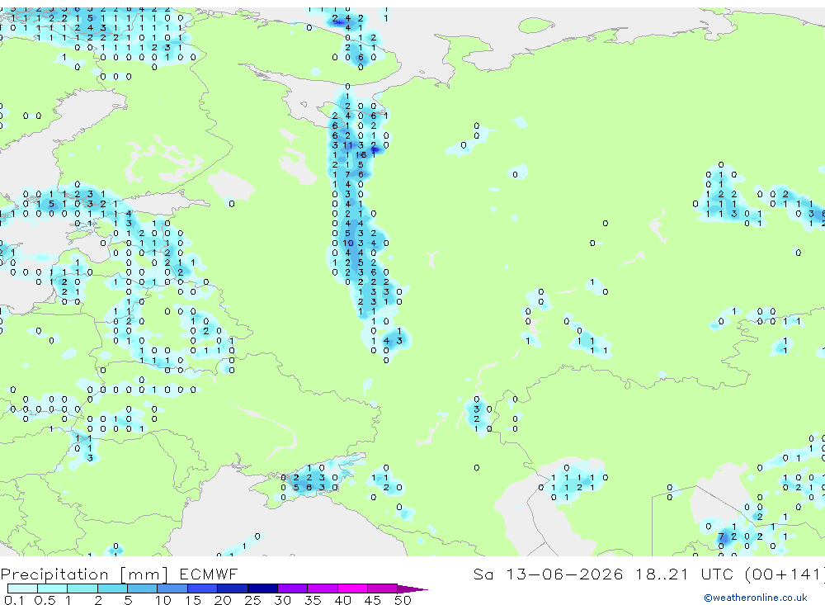The height and width of the screenshot is (605, 825).
Task: Open the weatheronline.co.uk copyright link
Action: 756,598
